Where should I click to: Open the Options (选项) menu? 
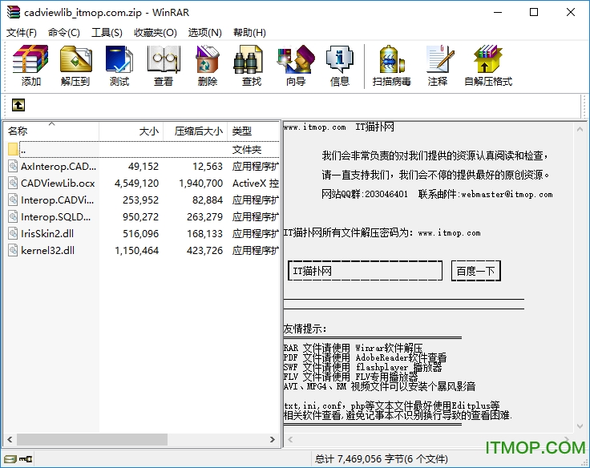coord(205,33)
